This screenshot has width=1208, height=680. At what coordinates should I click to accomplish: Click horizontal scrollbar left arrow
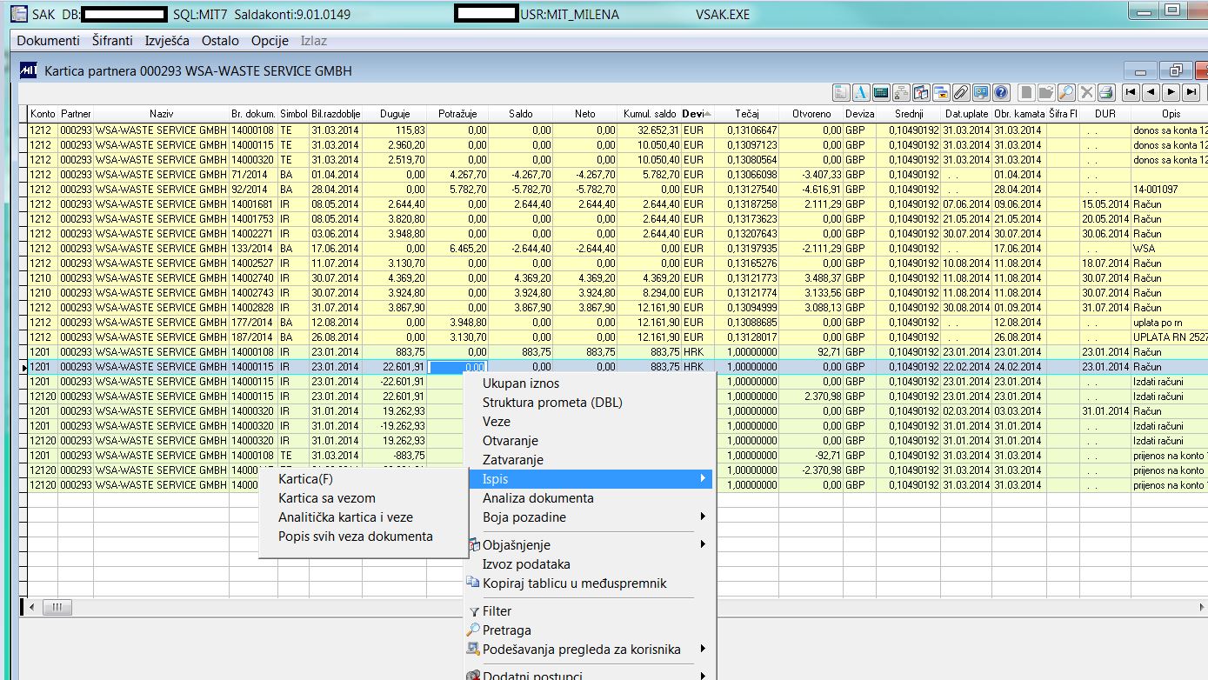click(x=32, y=606)
